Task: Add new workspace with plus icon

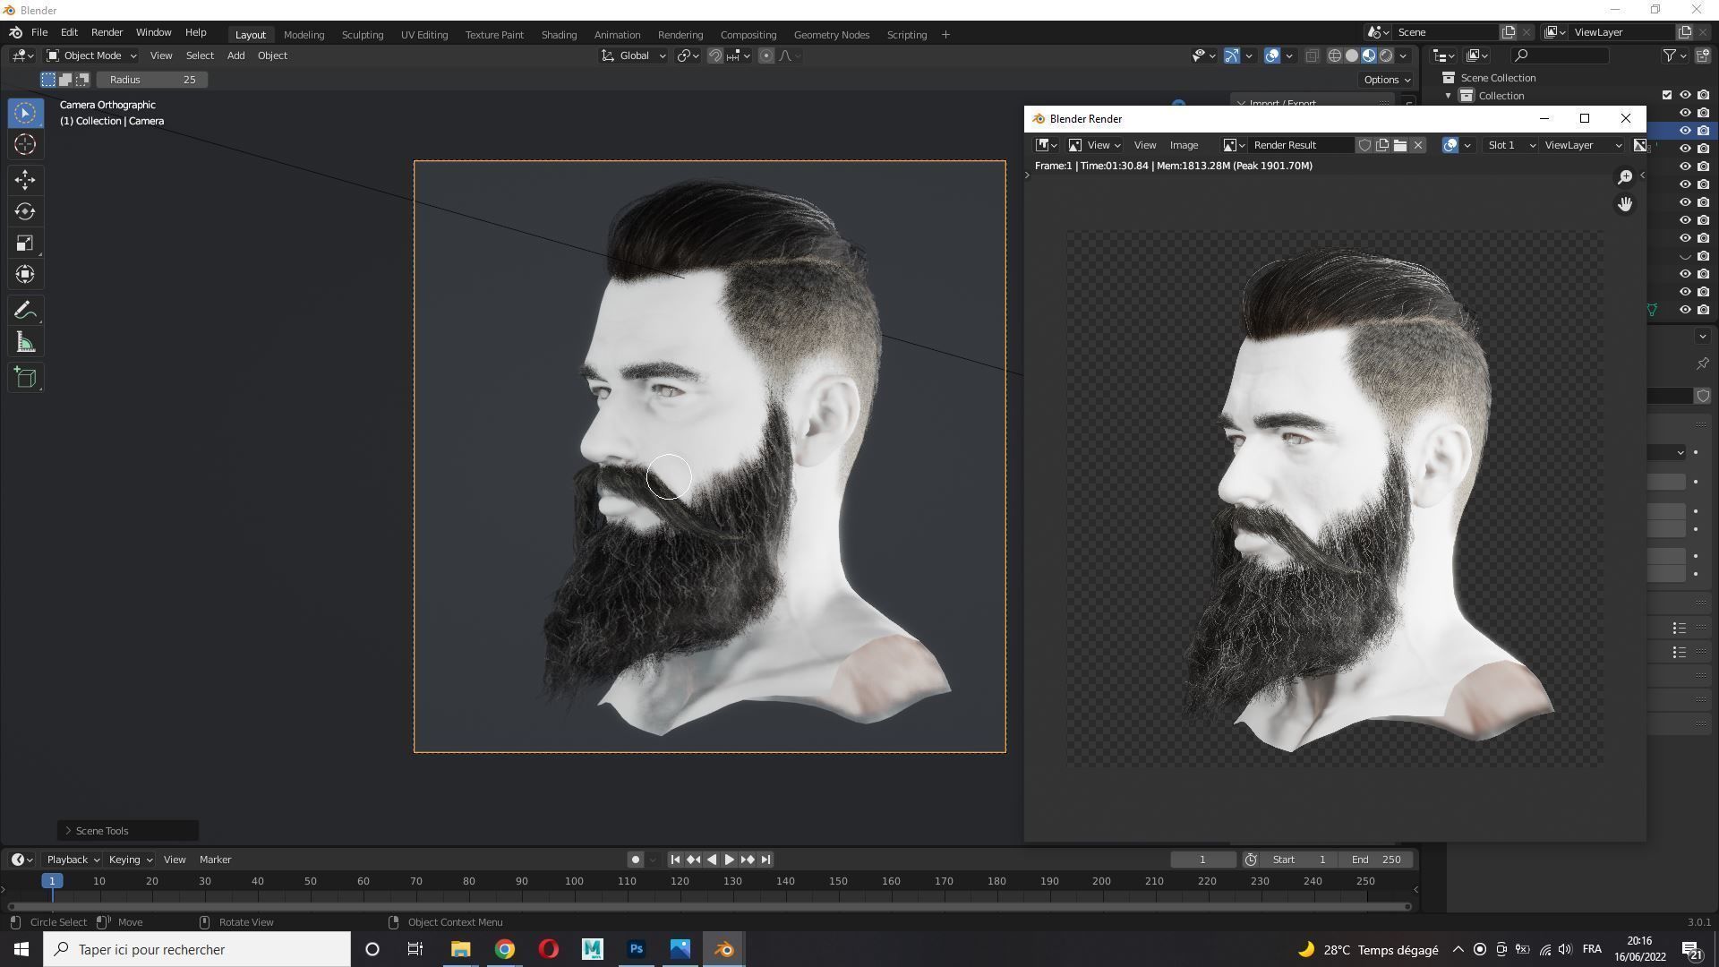Action: pyautogui.click(x=945, y=34)
